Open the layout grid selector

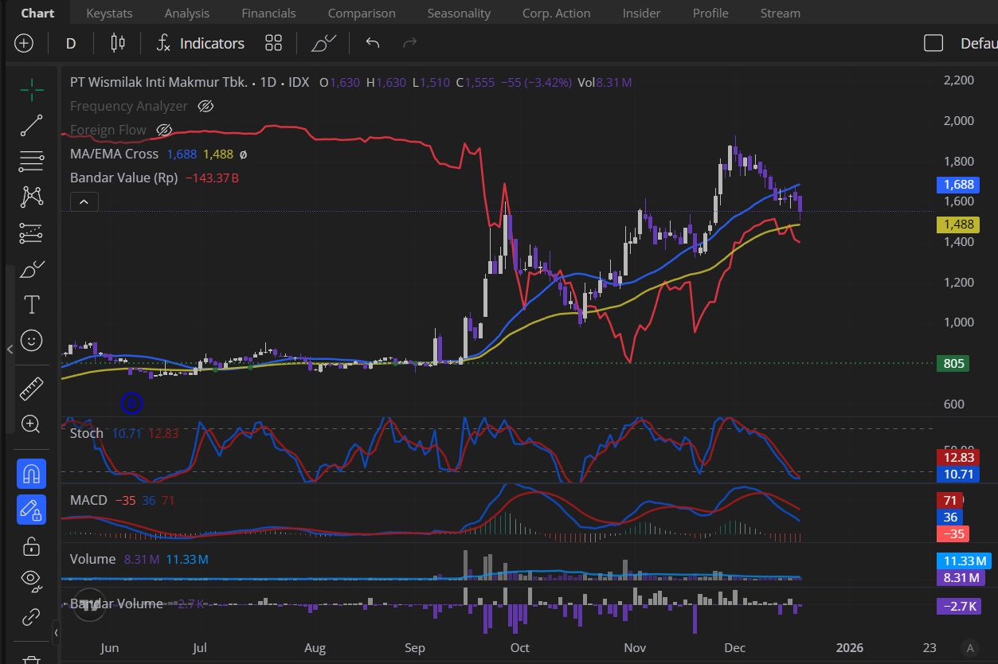pos(274,43)
